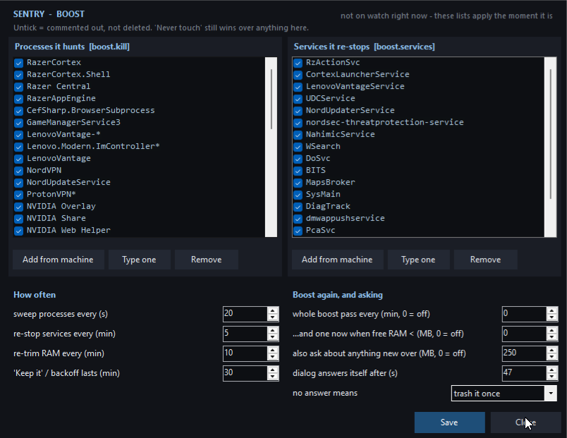Toggle the CefSharp.BrowserSubprocess checkbox
Image resolution: width=567 pixels, height=438 pixels.
pyautogui.click(x=18, y=111)
